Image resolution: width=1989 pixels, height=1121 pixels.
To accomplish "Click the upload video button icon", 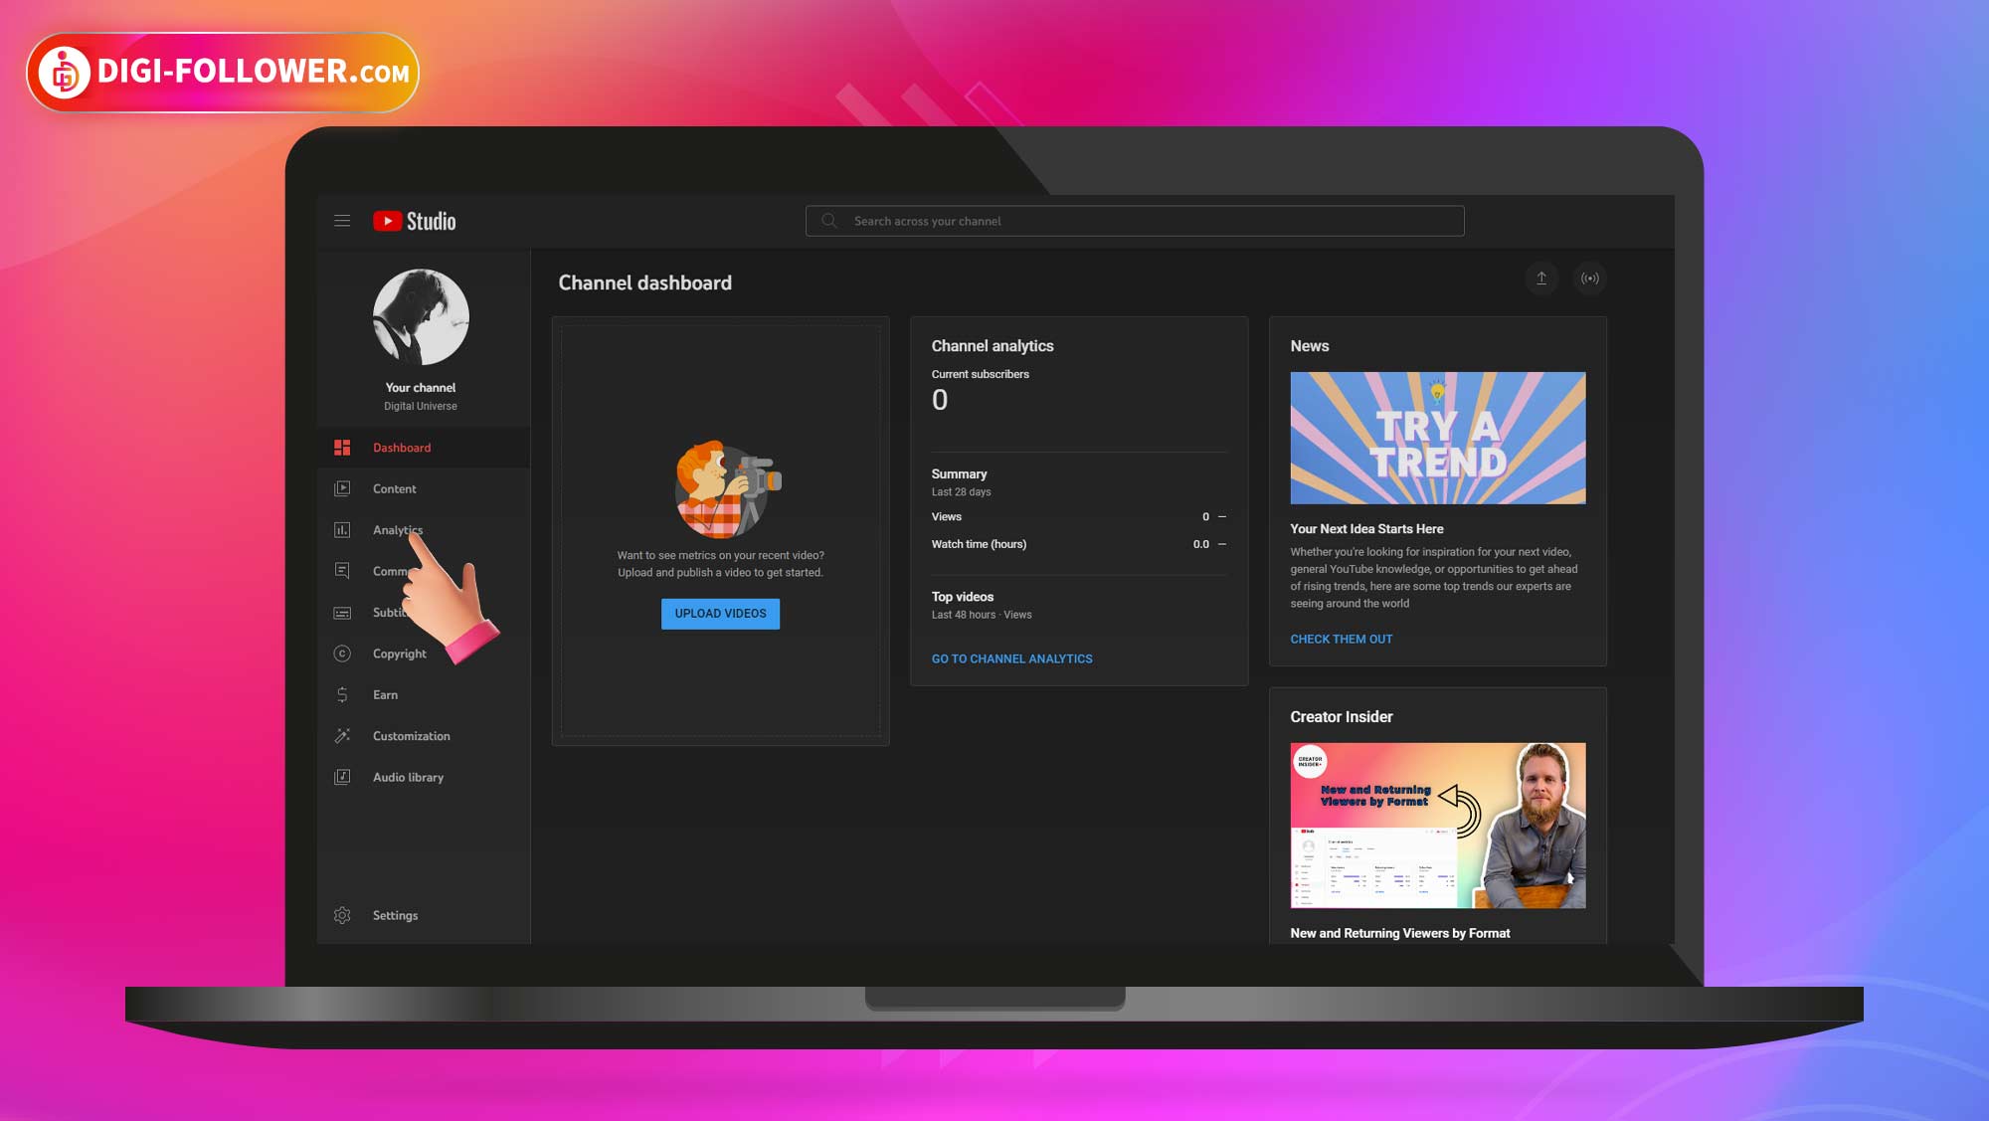I will point(1540,278).
